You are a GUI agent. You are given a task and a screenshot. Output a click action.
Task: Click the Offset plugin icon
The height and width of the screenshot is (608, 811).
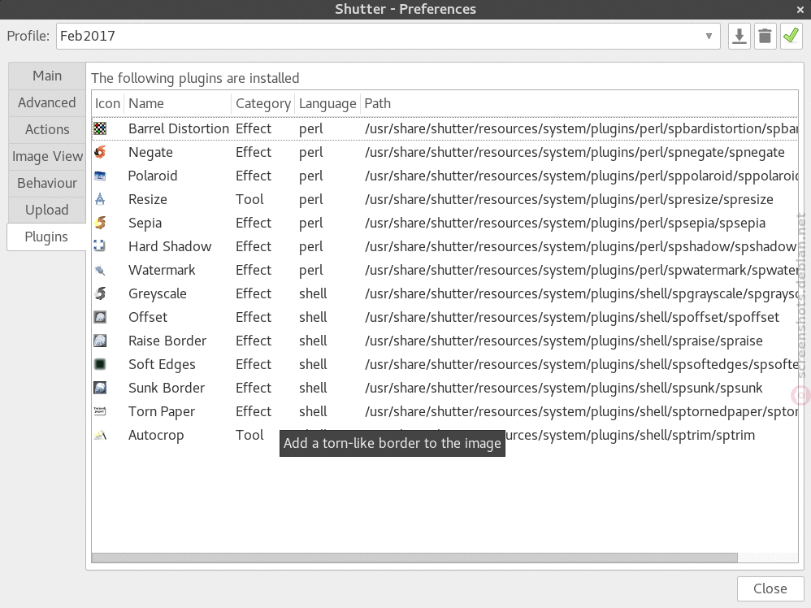click(100, 317)
